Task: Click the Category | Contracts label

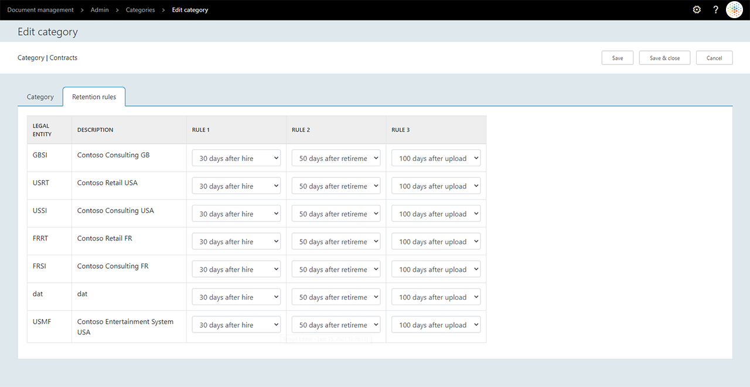Action: tap(47, 58)
